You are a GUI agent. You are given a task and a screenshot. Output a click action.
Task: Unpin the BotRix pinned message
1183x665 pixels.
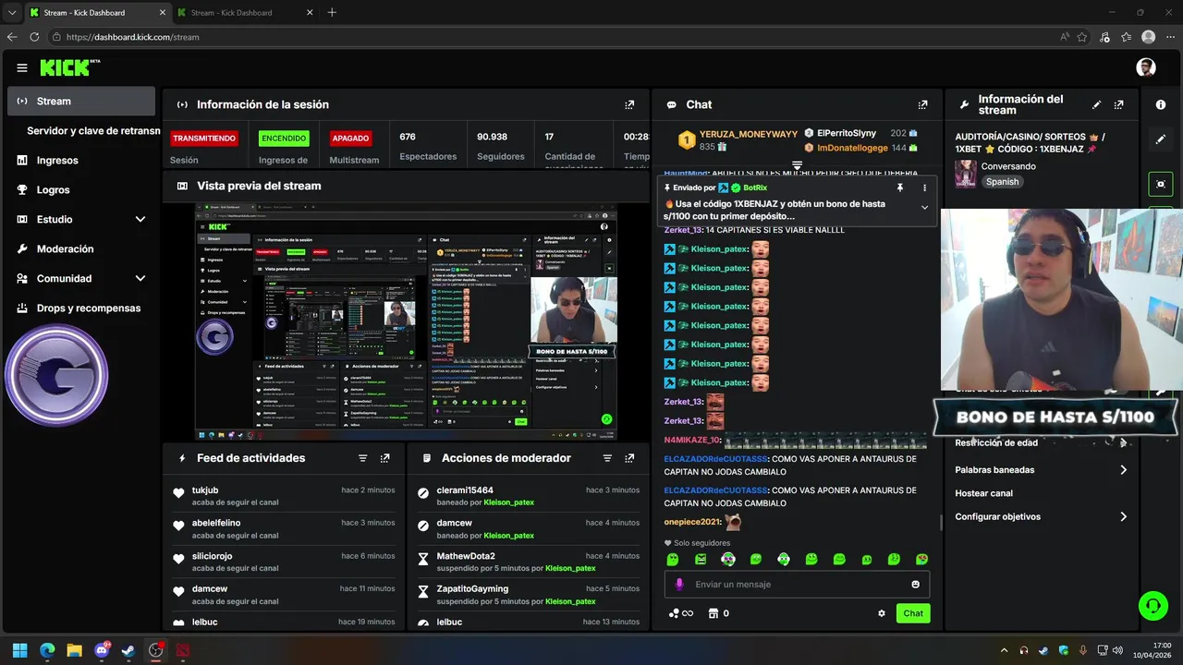900,187
